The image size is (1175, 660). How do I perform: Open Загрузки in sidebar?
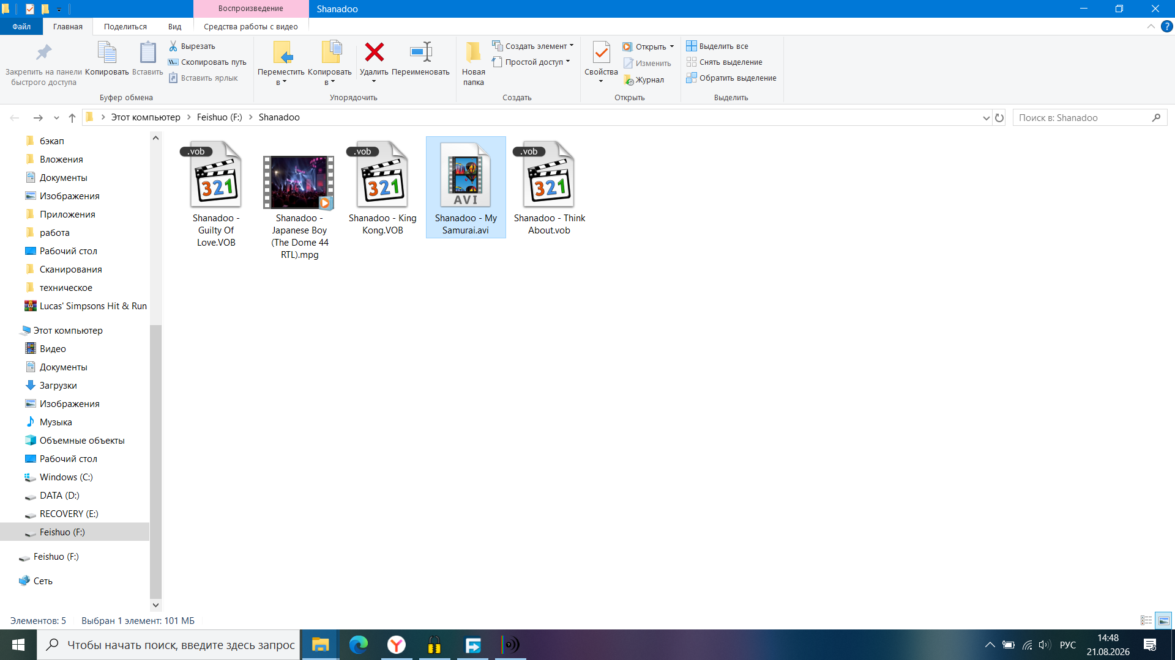[58, 385]
